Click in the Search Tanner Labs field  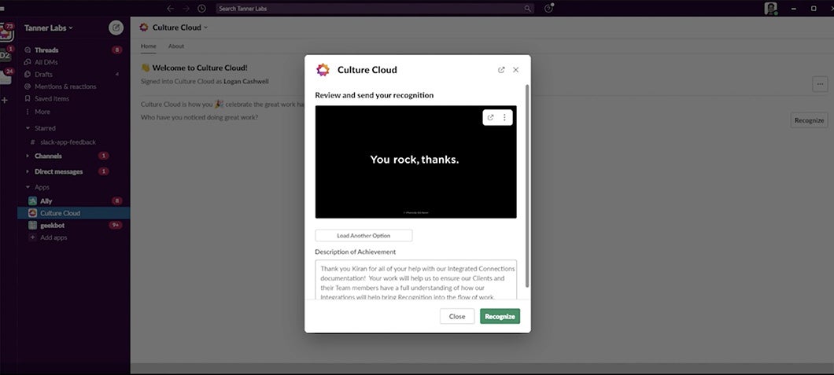click(375, 9)
